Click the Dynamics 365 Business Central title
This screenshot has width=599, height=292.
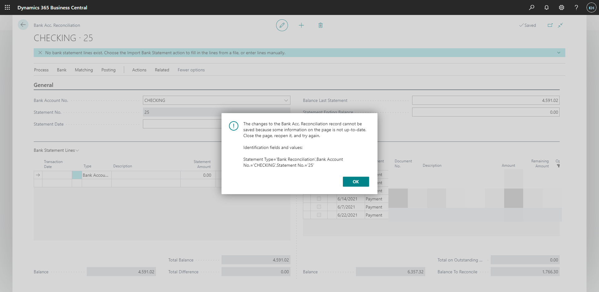coord(52,7)
